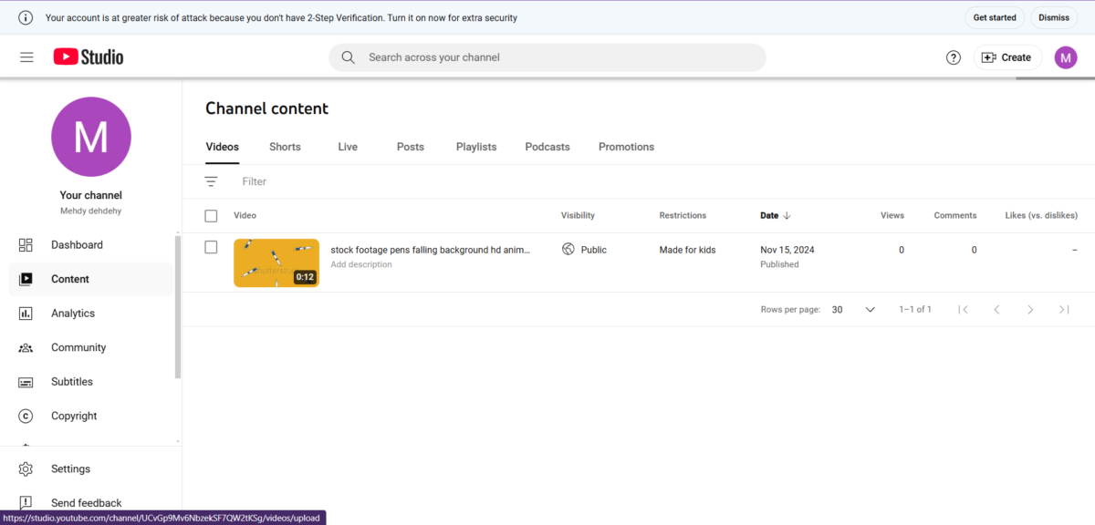1095x525 pixels.
Task: Click the YouTube Studio logo
Action: [89, 57]
